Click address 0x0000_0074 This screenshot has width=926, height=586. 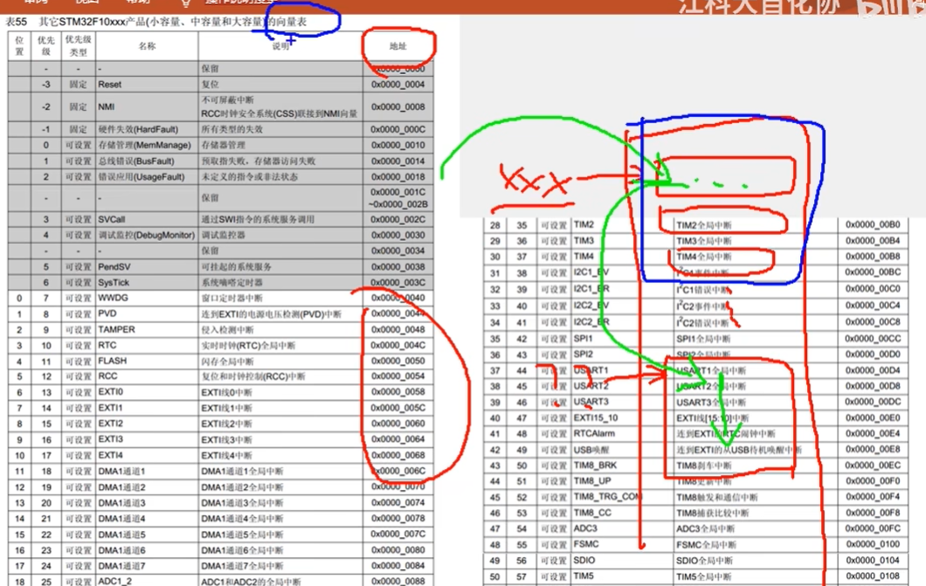(398, 503)
